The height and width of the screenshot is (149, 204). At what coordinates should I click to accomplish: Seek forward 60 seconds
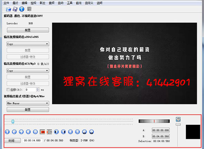click(x=91, y=132)
